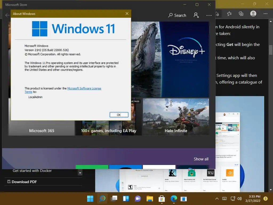Click OK in the About Windows dialog
Screen dimensions: 273x205
pos(119,115)
